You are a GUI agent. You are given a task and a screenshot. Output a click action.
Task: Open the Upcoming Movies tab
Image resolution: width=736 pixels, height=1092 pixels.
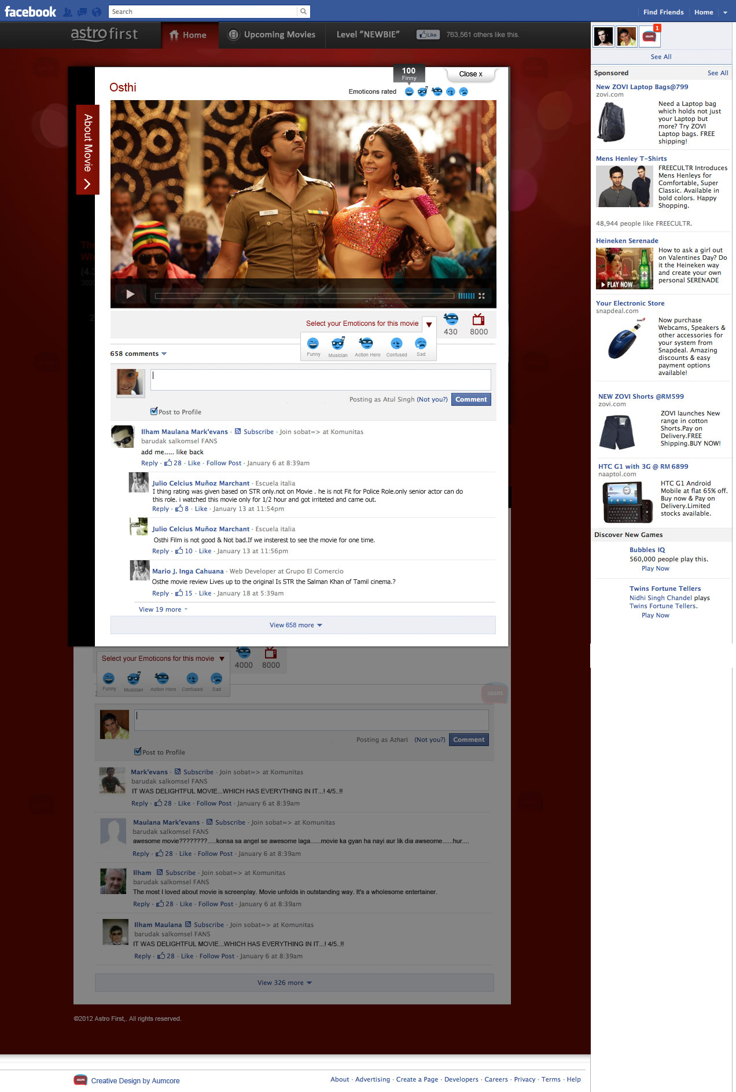tap(272, 35)
